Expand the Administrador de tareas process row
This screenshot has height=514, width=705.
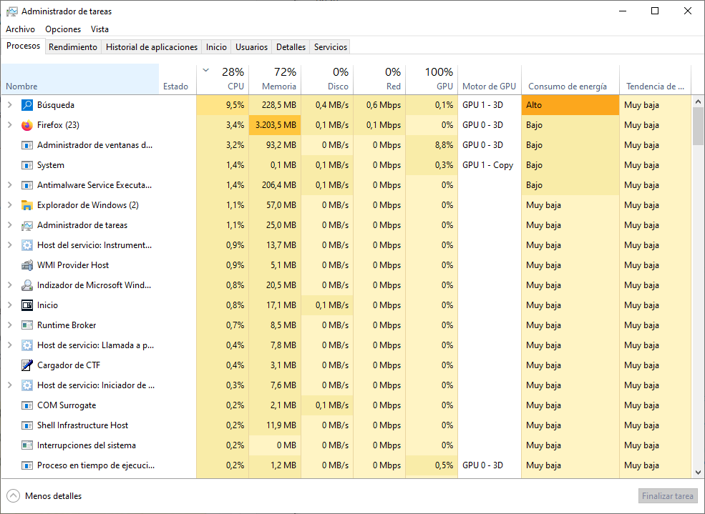(10, 225)
